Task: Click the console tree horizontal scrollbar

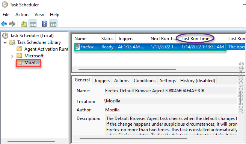Action: tap(31, 141)
